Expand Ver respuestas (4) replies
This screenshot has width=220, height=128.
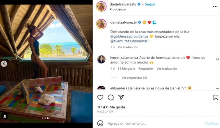click(134, 78)
